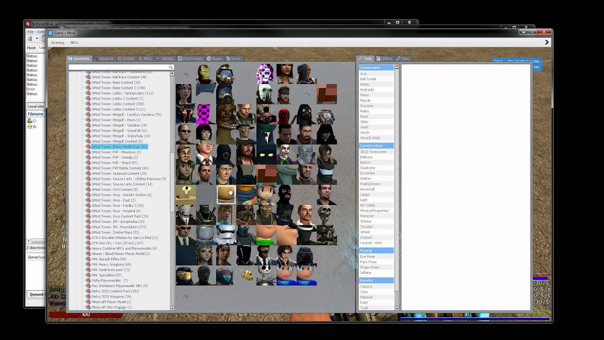
Task: Collapse the Construction tool category
Action: tap(376, 145)
